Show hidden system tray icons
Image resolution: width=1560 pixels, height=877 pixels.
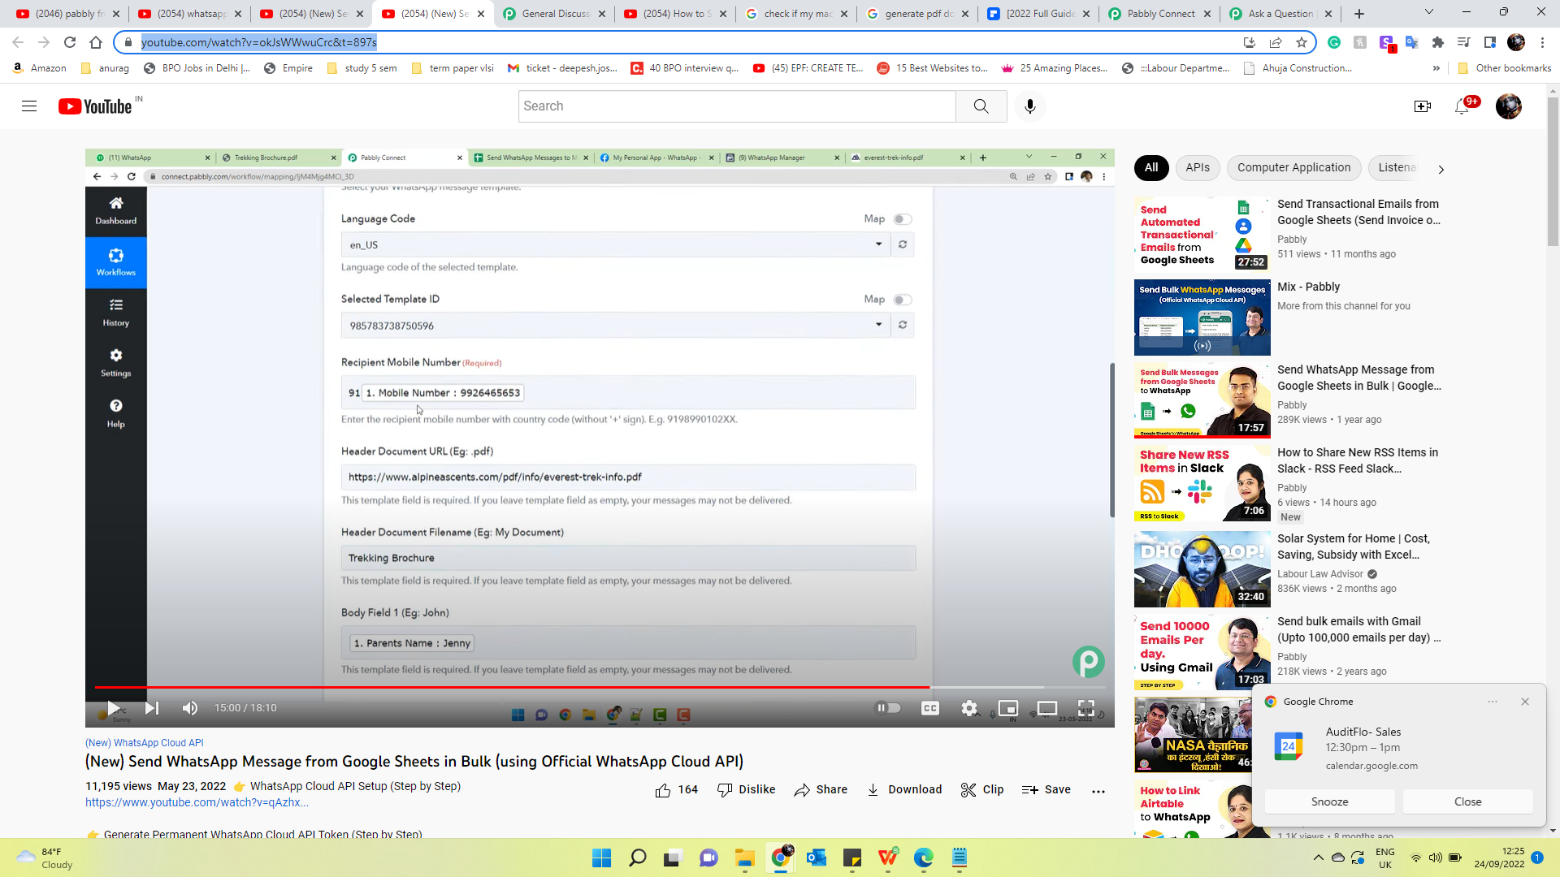pyautogui.click(x=1318, y=858)
